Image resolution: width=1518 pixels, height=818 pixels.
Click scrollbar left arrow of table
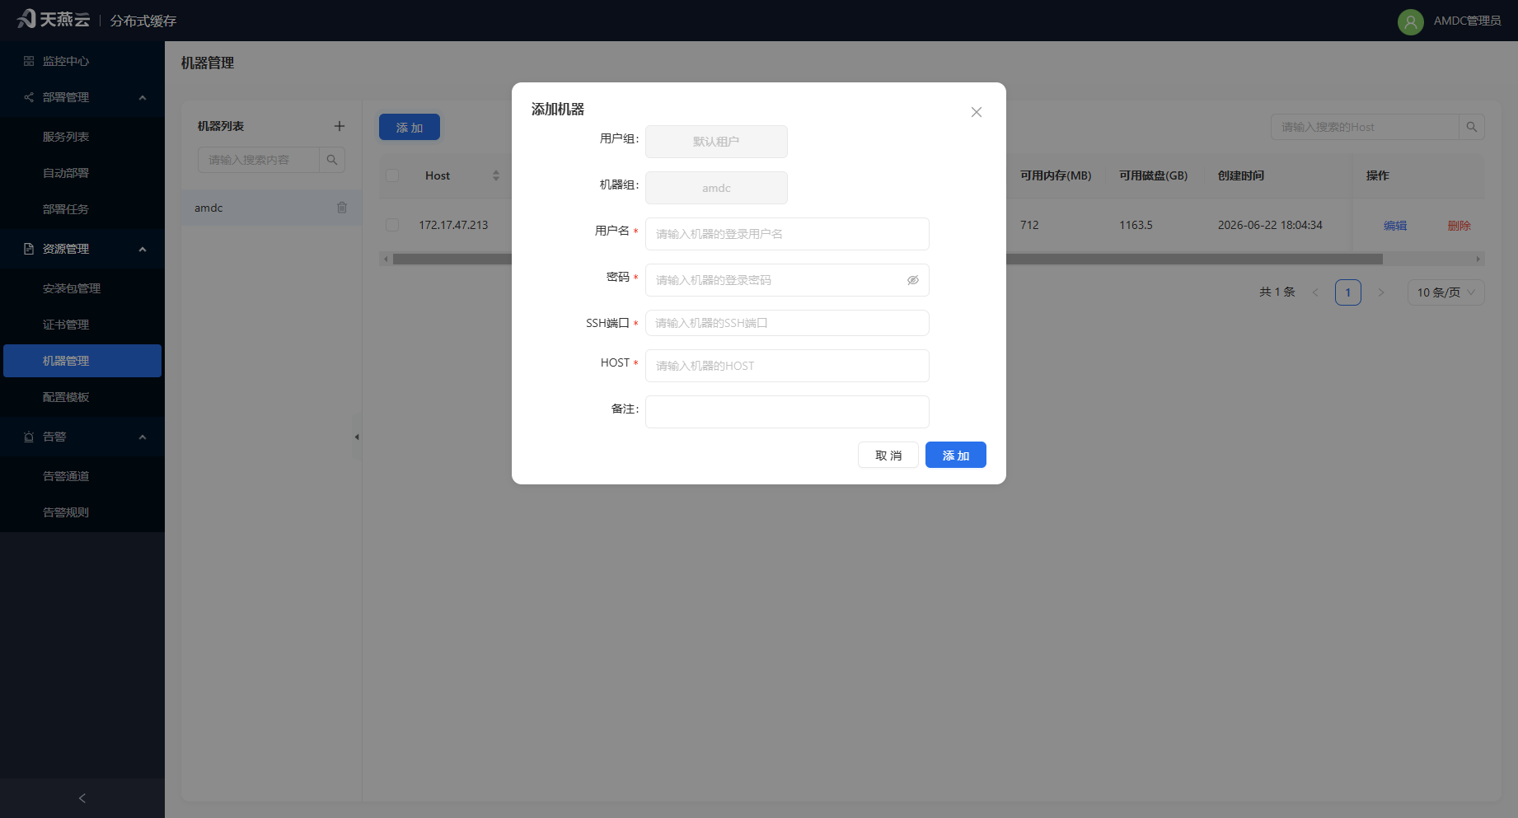click(385, 259)
